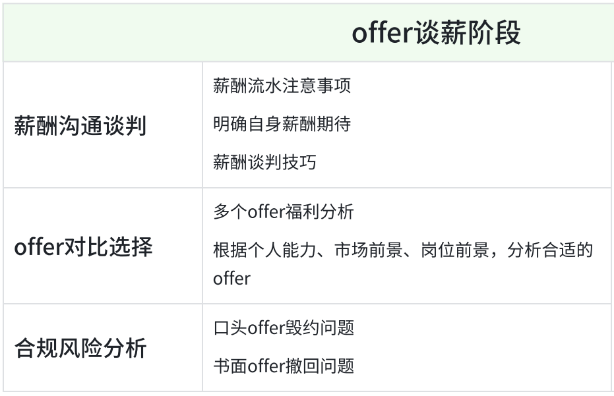Select the "明确自身薪酬期待" item
The height and width of the screenshot is (396, 614).
[282, 124]
